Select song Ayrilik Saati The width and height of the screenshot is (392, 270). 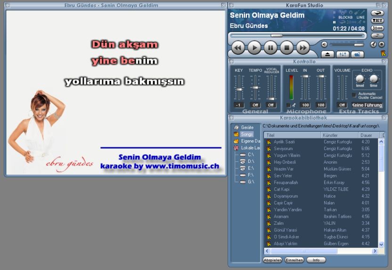pyautogui.click(x=321, y=142)
